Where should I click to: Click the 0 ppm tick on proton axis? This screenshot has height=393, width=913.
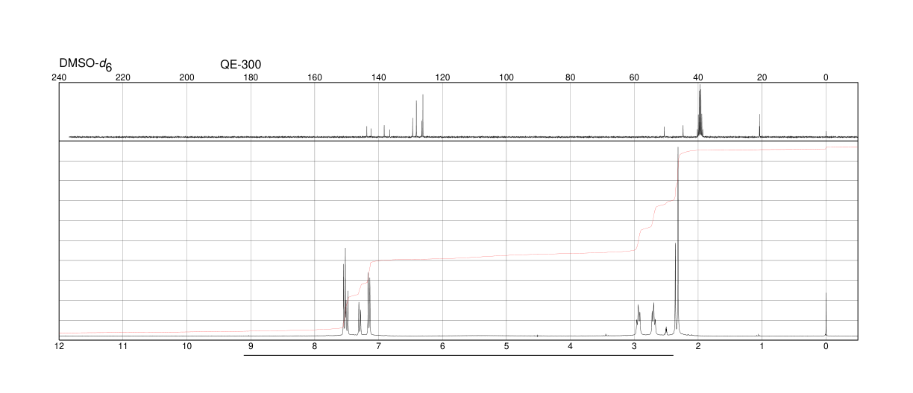(x=826, y=346)
